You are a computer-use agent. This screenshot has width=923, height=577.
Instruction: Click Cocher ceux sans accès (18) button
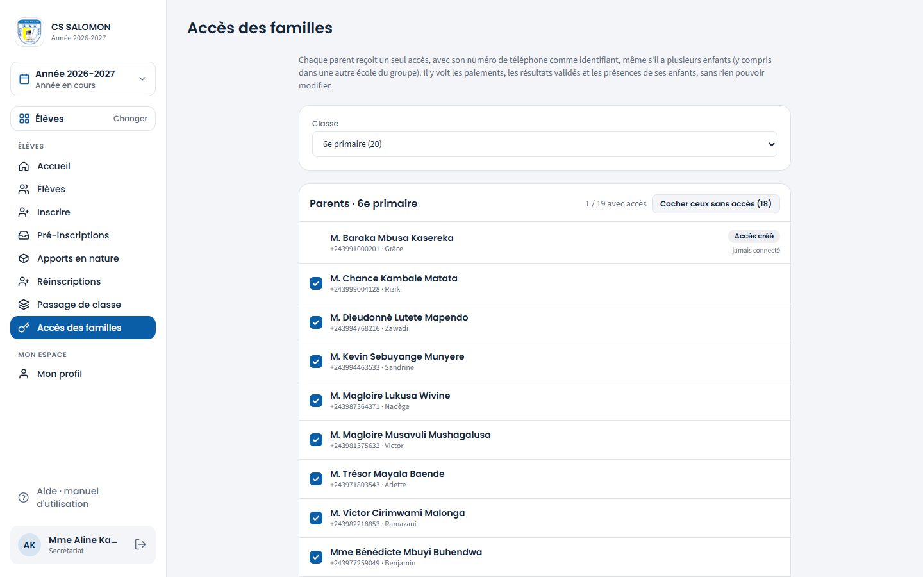click(x=716, y=204)
